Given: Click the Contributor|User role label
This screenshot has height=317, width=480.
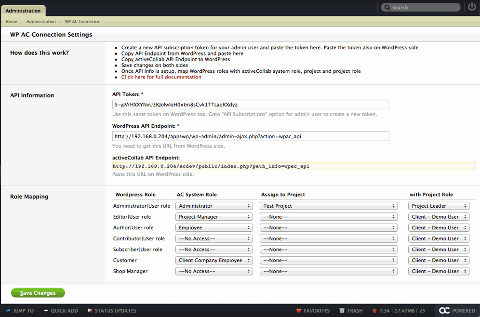Looking at the screenshot, I should tap(139, 238).
